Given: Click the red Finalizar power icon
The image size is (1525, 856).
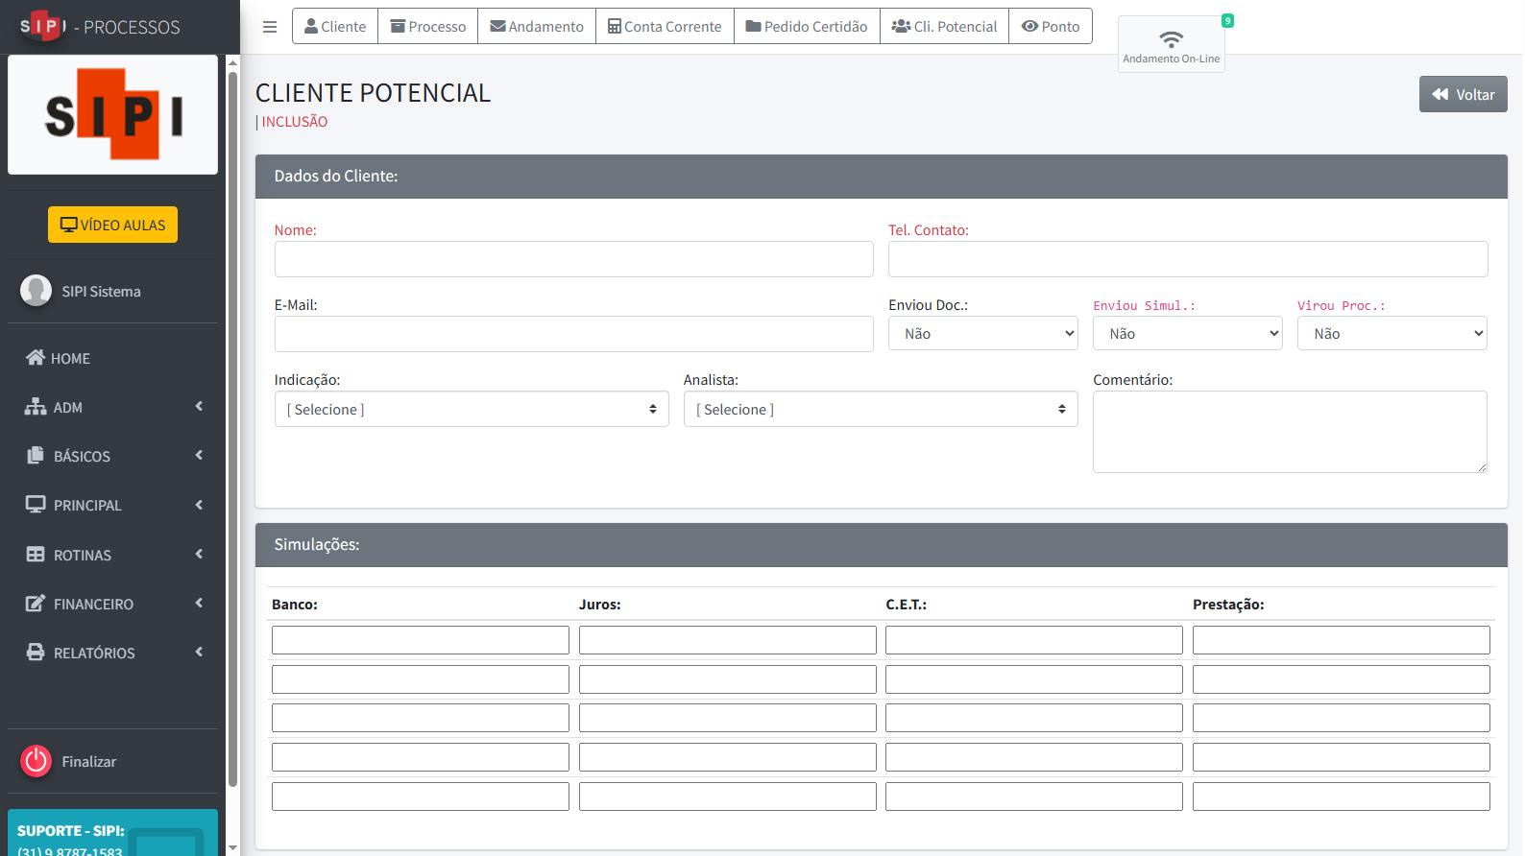Looking at the screenshot, I should [x=36, y=761].
